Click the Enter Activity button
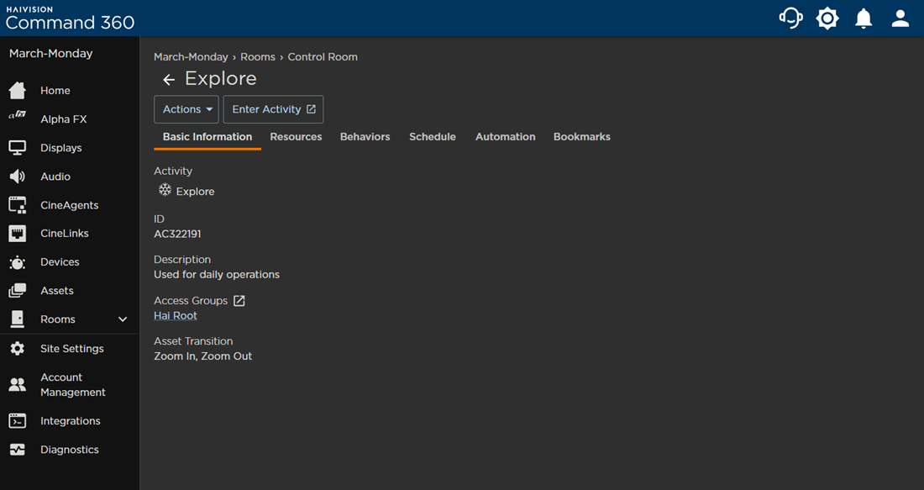Image resolution: width=924 pixels, height=490 pixels. point(274,109)
